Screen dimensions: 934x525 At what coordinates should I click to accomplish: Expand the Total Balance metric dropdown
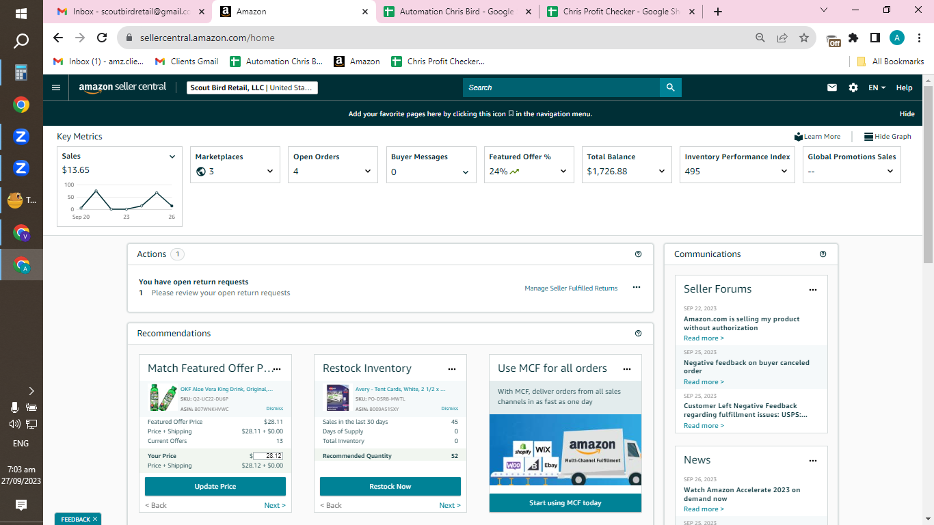(x=662, y=172)
